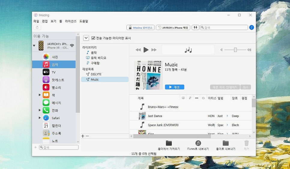Click the Cancel (취소) button
Screen dimensions: 290x169
point(246,87)
